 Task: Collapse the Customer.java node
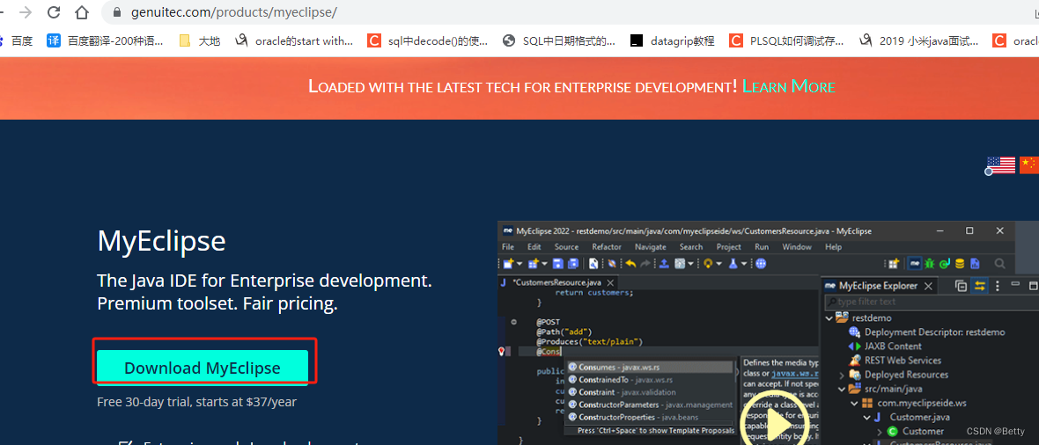[x=866, y=417]
